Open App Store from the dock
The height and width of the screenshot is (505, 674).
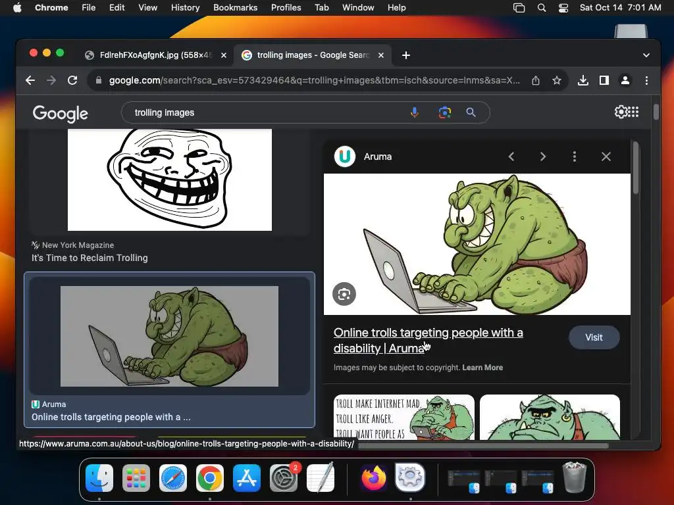(247, 477)
